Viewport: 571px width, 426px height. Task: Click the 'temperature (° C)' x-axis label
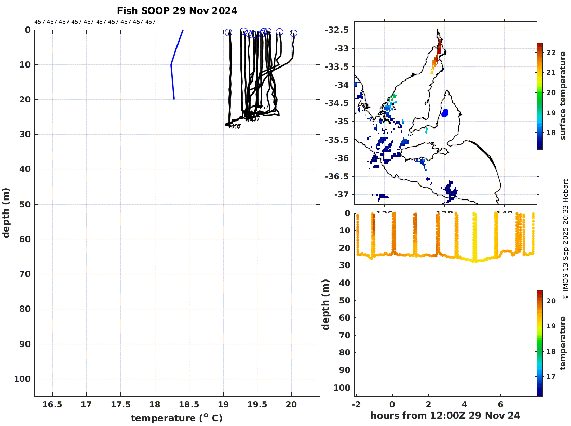[x=176, y=418]
